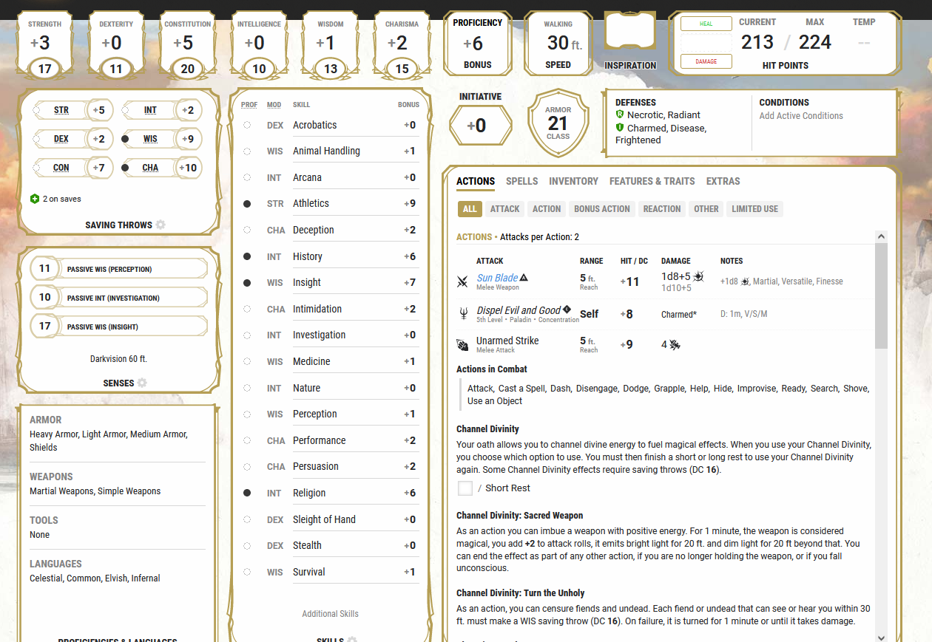Open the Saving Throws gear settings

pyautogui.click(x=161, y=225)
